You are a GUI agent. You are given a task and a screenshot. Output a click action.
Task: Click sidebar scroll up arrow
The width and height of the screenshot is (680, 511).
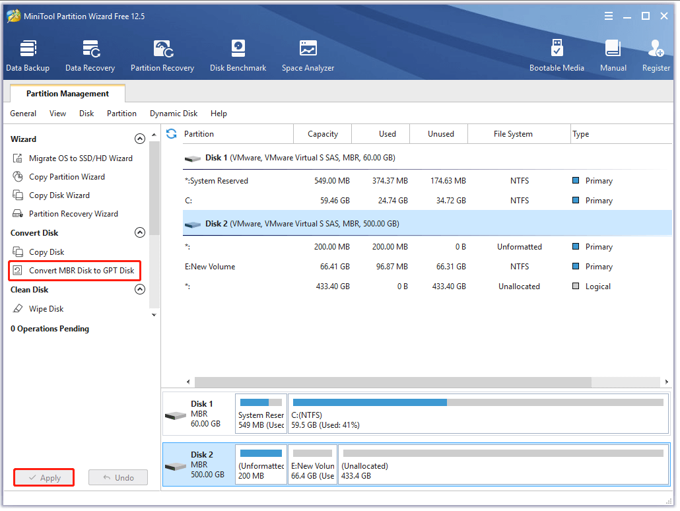coord(154,135)
